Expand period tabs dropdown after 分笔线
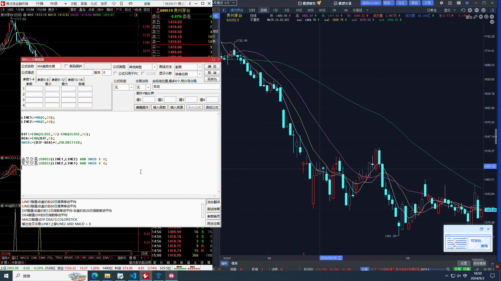The width and height of the screenshot is (501, 281). pos(367,10)
